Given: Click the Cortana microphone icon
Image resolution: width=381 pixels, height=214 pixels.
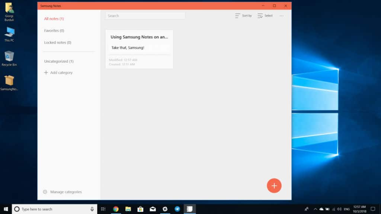Looking at the screenshot, I should [92, 209].
